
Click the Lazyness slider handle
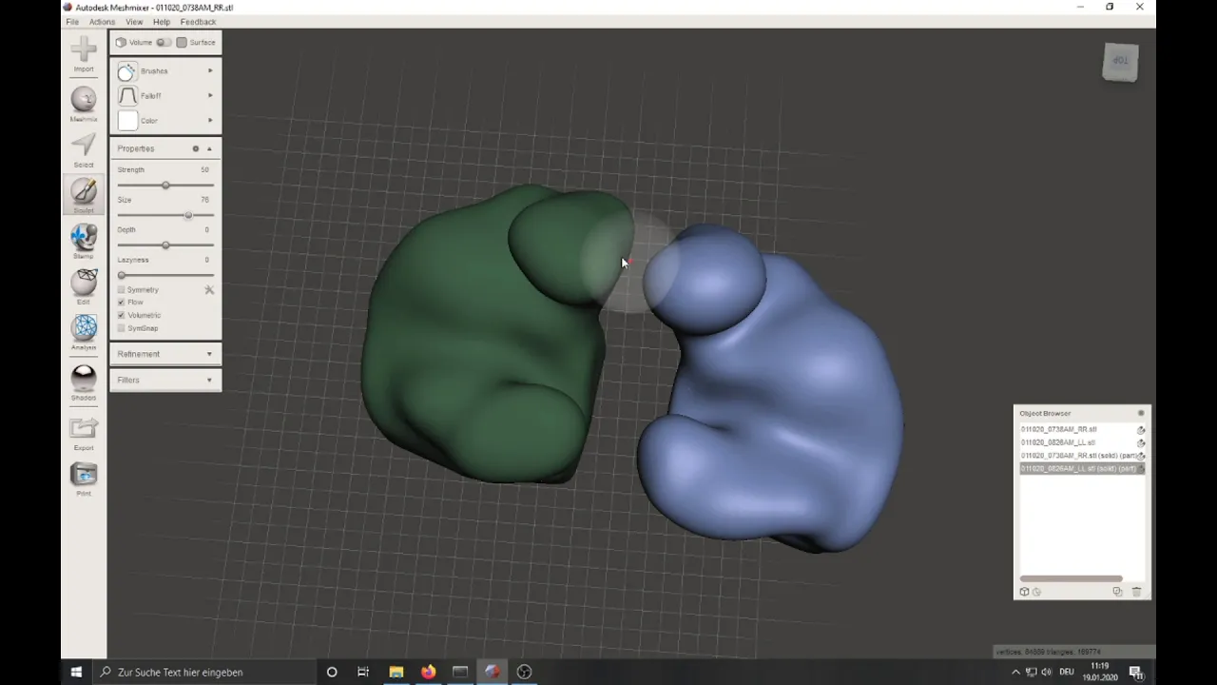click(121, 275)
